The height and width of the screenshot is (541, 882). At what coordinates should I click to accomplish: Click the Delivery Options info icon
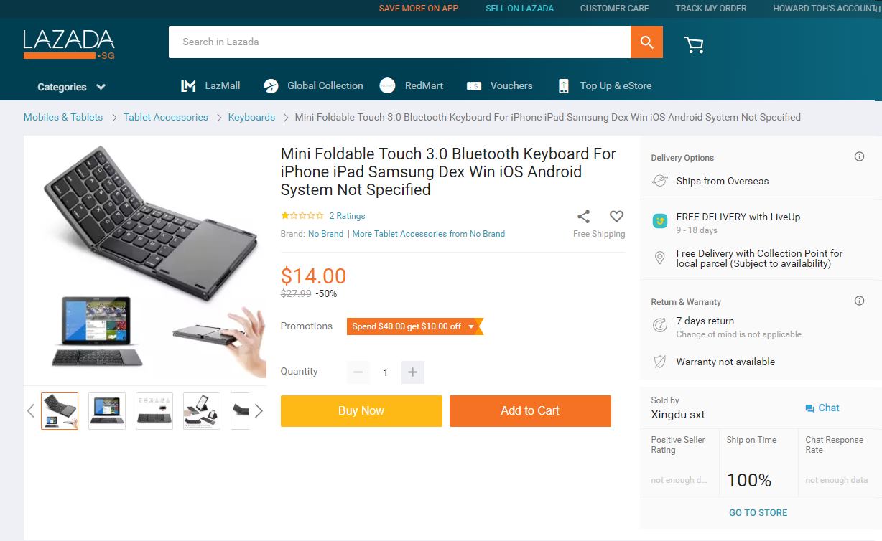point(859,157)
